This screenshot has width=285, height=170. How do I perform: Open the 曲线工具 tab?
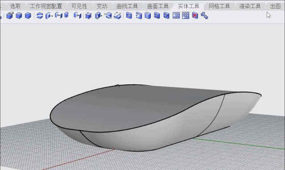pos(127,6)
